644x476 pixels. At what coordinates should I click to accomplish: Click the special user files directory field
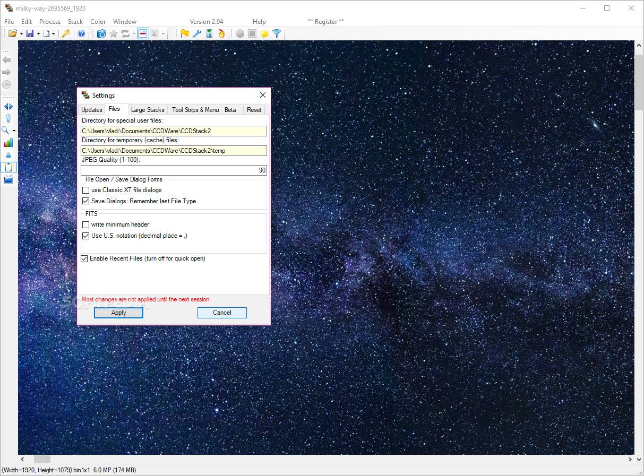click(174, 131)
